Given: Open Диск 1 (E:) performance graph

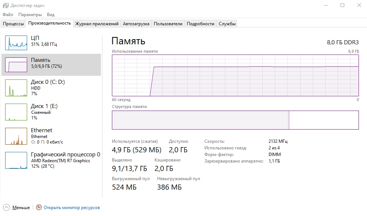Looking at the screenshot, I should tap(44, 106).
